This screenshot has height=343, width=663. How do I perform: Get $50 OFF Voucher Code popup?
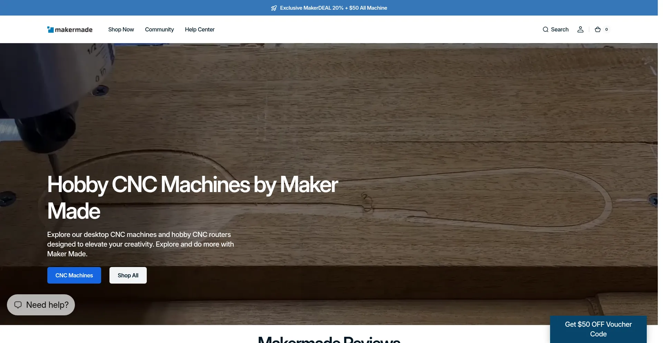[x=598, y=329]
